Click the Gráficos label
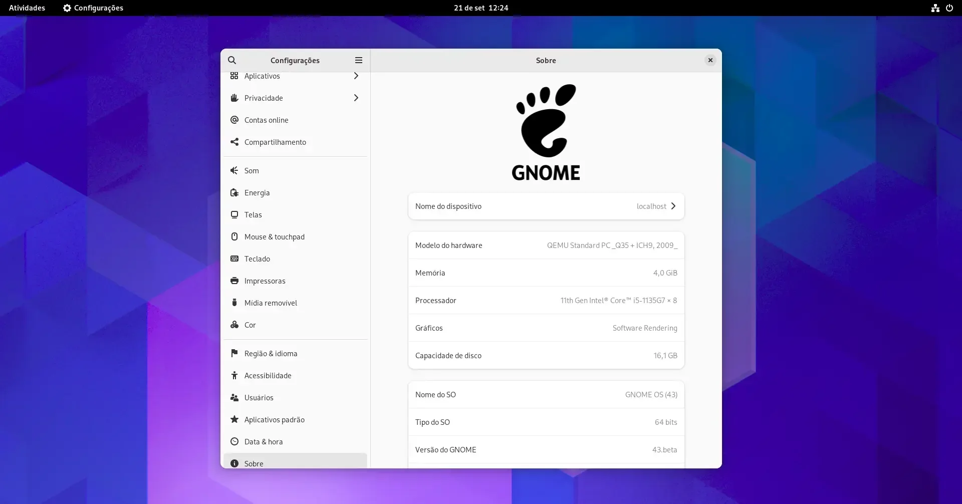This screenshot has width=962, height=504. click(x=429, y=328)
